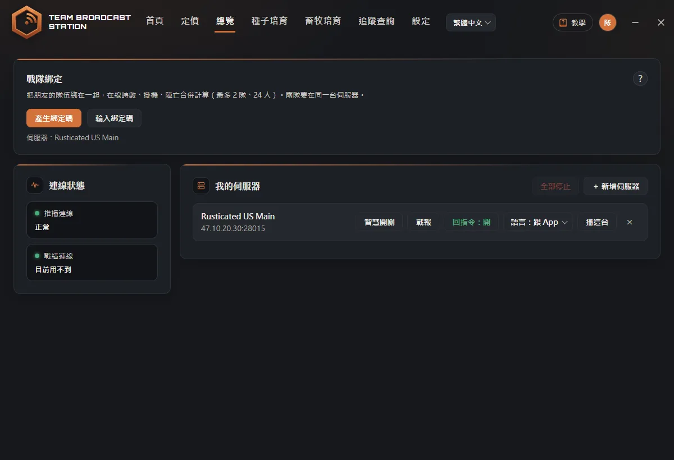674x460 pixels.
Task: Click the 輸入綁定碼 button
Action: 115,118
